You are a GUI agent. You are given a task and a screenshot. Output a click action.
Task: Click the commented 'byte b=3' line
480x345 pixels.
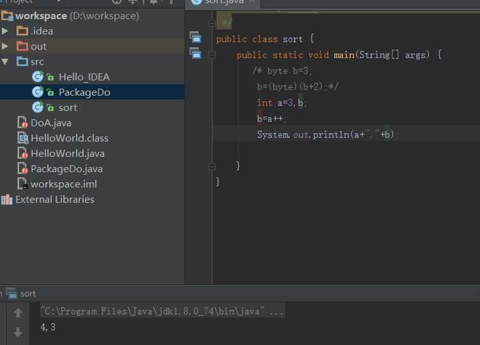click(282, 71)
